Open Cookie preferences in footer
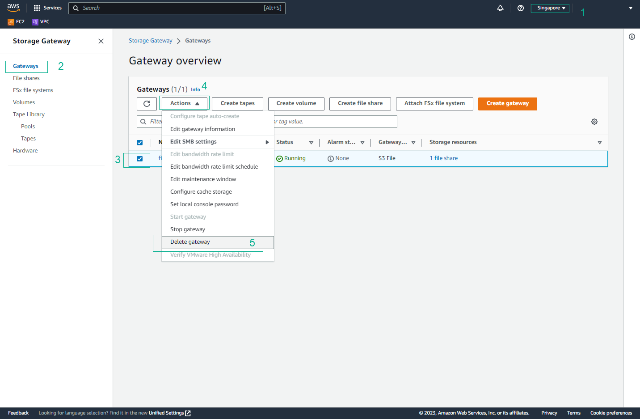This screenshot has height=419, width=640. 611,413
